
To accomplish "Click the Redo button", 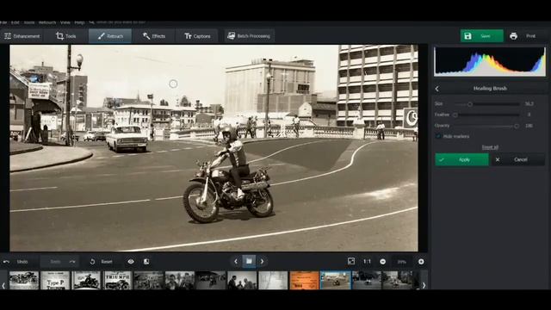I will pyautogui.click(x=60, y=262).
